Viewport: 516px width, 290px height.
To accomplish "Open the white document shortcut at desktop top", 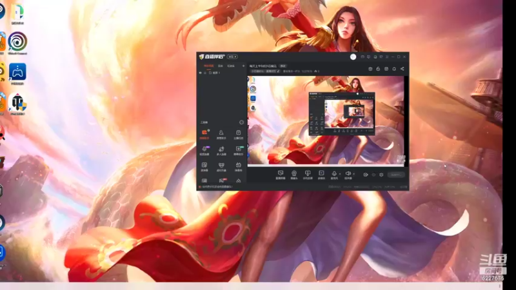I will [17, 14].
